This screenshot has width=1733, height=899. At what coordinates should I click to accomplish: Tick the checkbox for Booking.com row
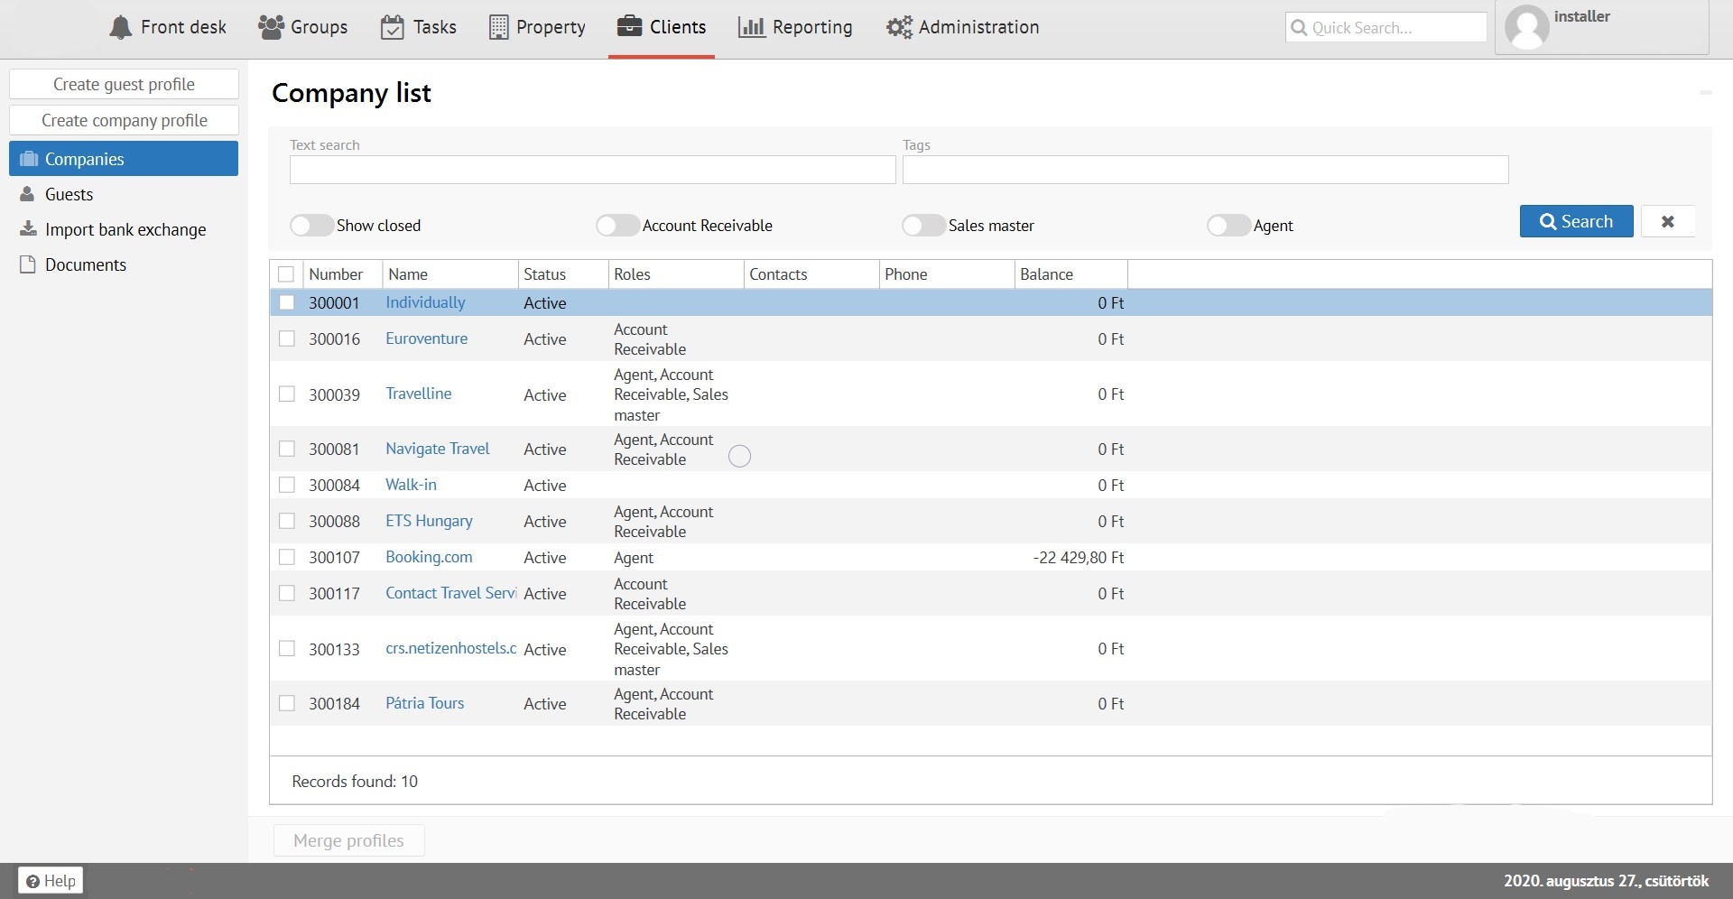coord(287,558)
